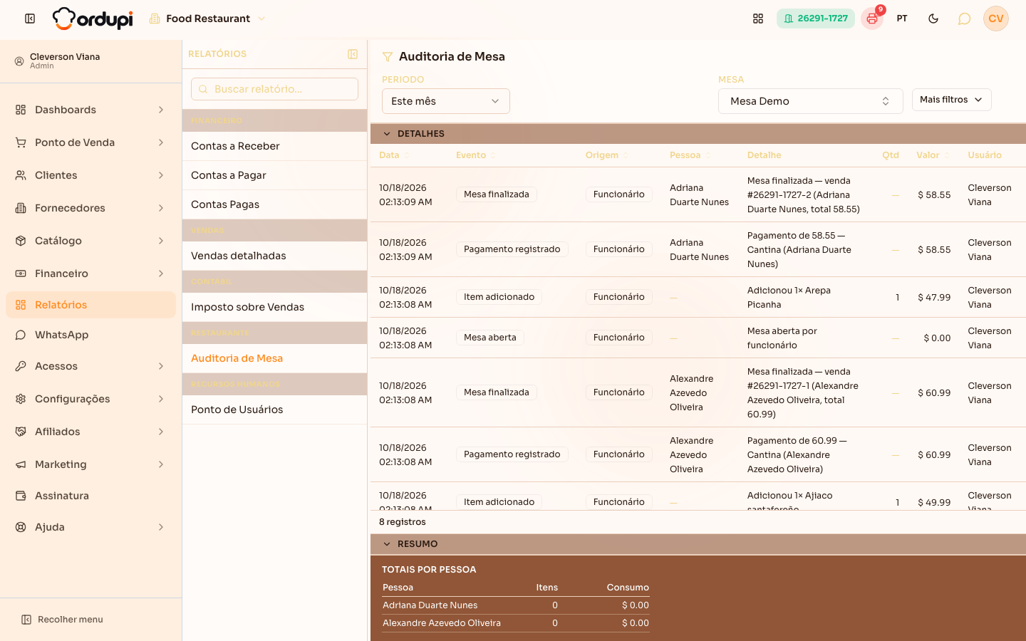Switch to dark mode with moon icon

click(933, 19)
